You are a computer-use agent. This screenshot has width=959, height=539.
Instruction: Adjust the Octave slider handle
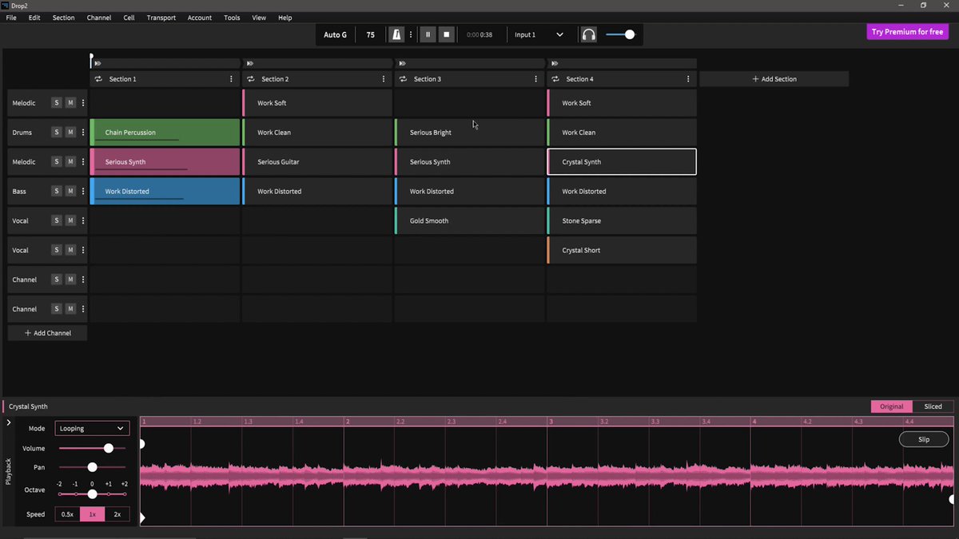point(92,494)
